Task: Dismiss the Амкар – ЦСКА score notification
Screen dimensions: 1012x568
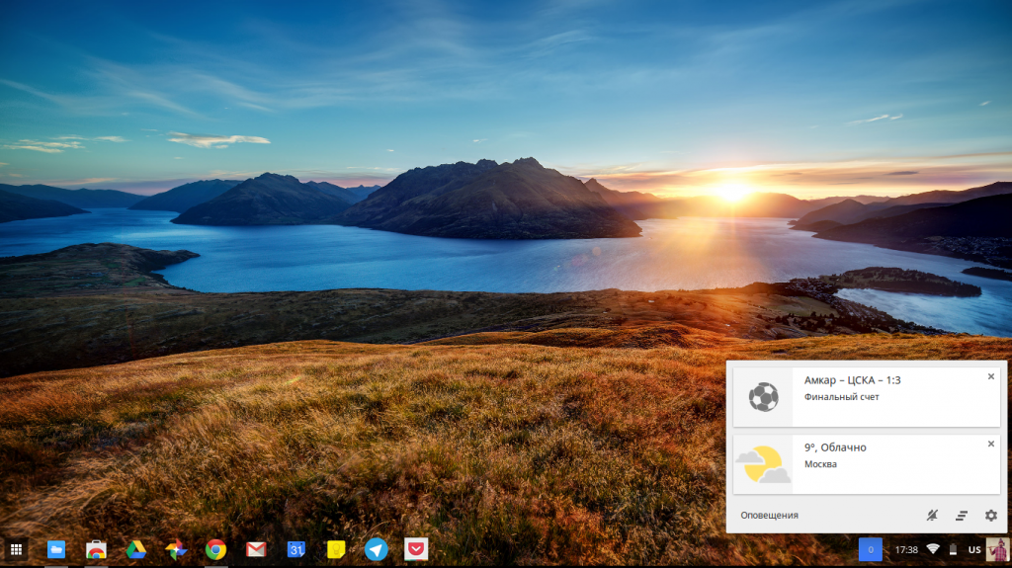Action: click(x=990, y=376)
